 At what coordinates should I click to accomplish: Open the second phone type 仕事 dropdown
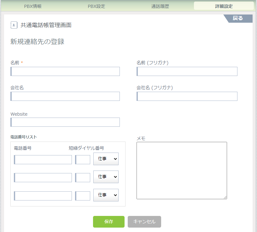pos(106,177)
